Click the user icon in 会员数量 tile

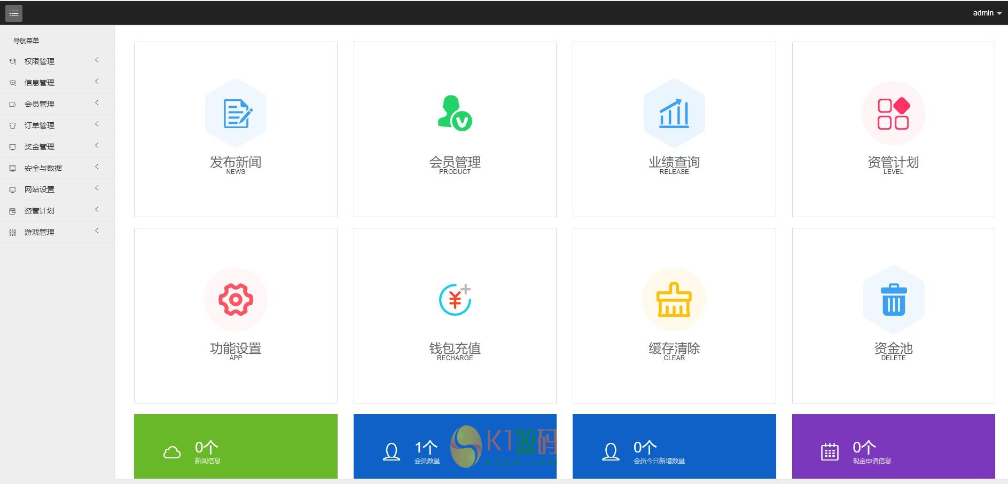coord(392,452)
